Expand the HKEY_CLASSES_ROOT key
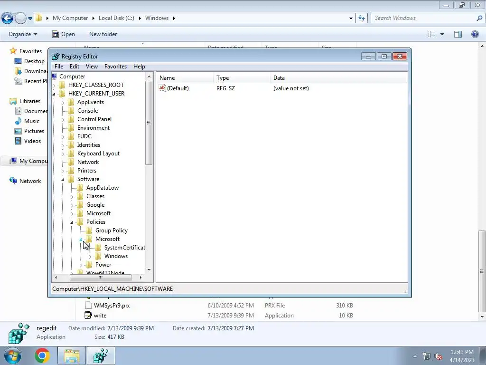 tap(54, 86)
